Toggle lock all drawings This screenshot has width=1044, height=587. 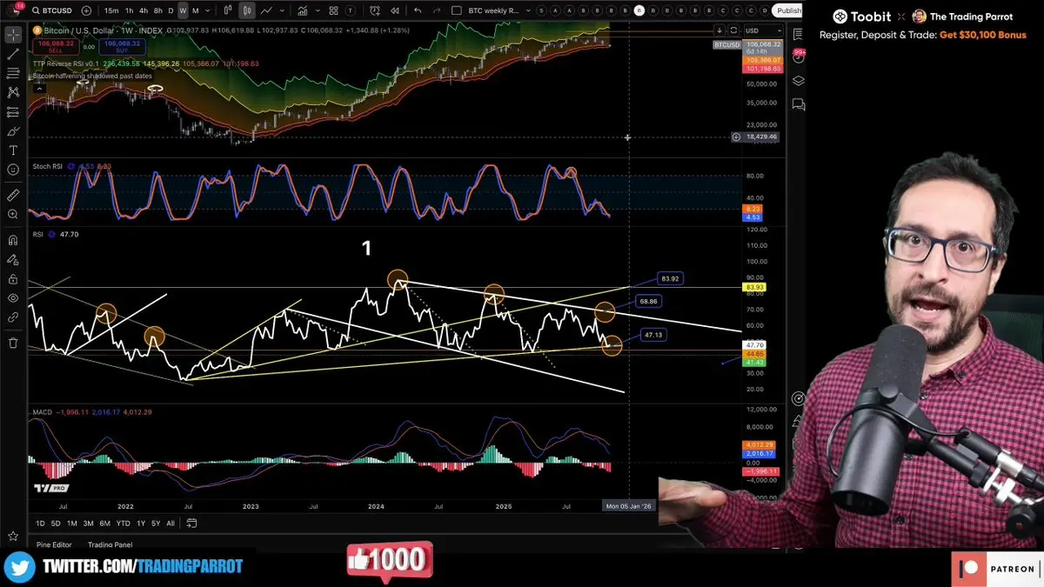[x=13, y=279]
